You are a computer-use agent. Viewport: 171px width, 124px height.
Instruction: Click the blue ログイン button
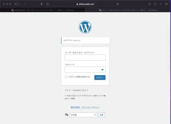100,78
